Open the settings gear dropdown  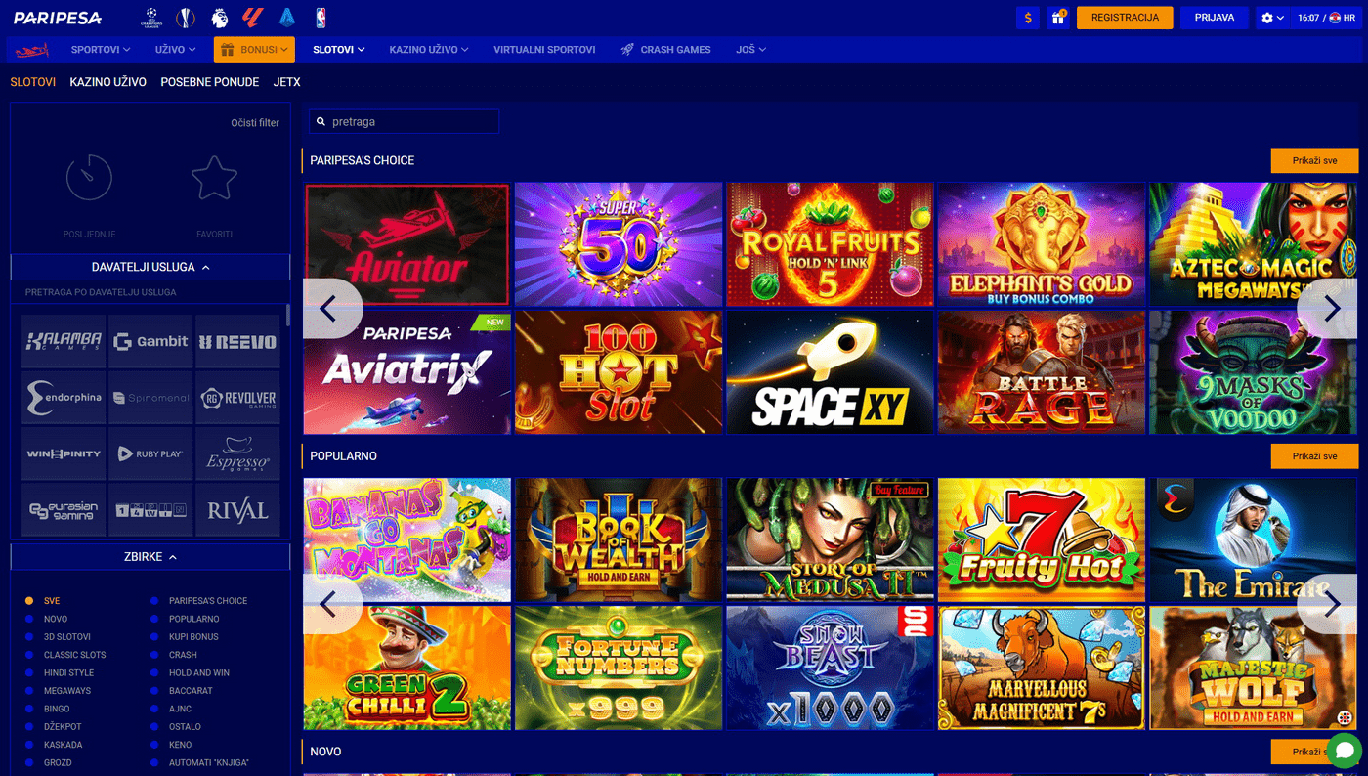pyautogui.click(x=1268, y=17)
